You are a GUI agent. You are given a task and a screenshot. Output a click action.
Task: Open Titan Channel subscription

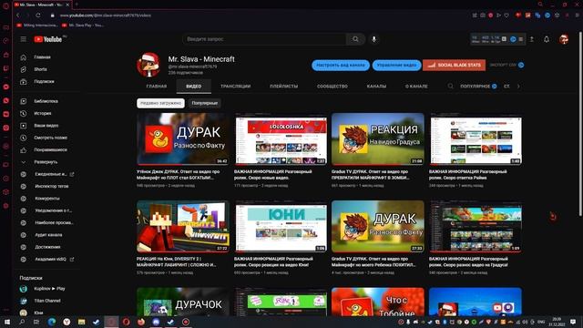tap(47, 301)
